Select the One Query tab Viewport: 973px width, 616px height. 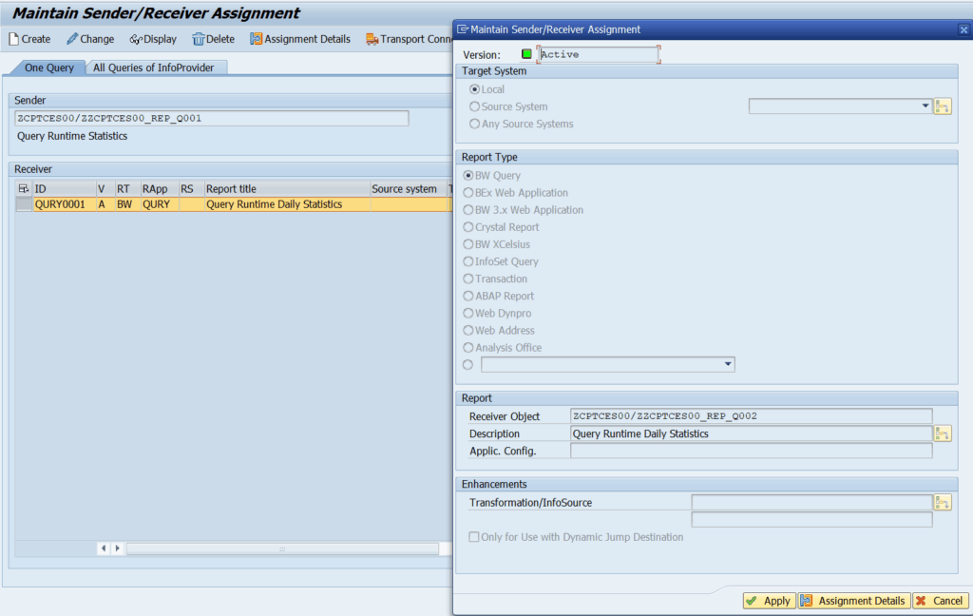point(48,67)
